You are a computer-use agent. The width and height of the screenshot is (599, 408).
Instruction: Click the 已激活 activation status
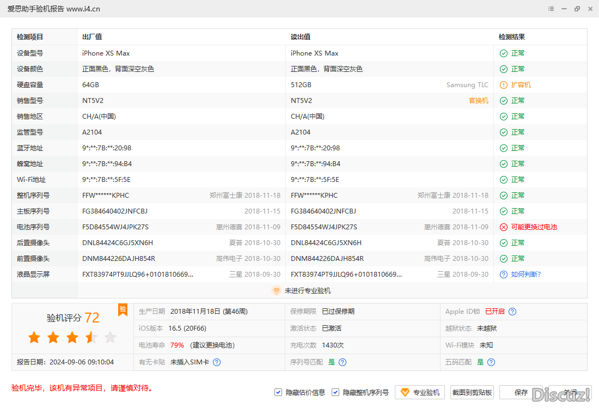click(332, 328)
